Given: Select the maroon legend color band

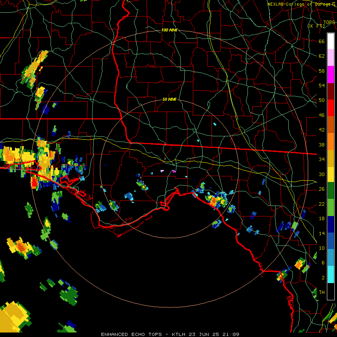Looking at the screenshot, I should coord(331,91).
